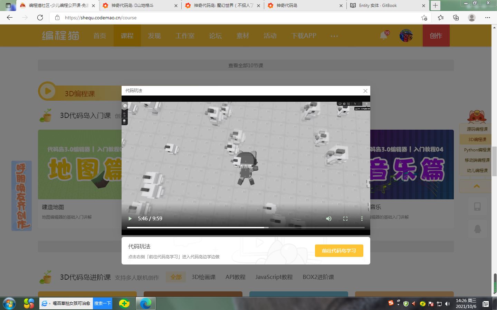Screen dimensions: 497x310
Task: Play the 代码玩法 video
Action: pyautogui.click(x=130, y=219)
